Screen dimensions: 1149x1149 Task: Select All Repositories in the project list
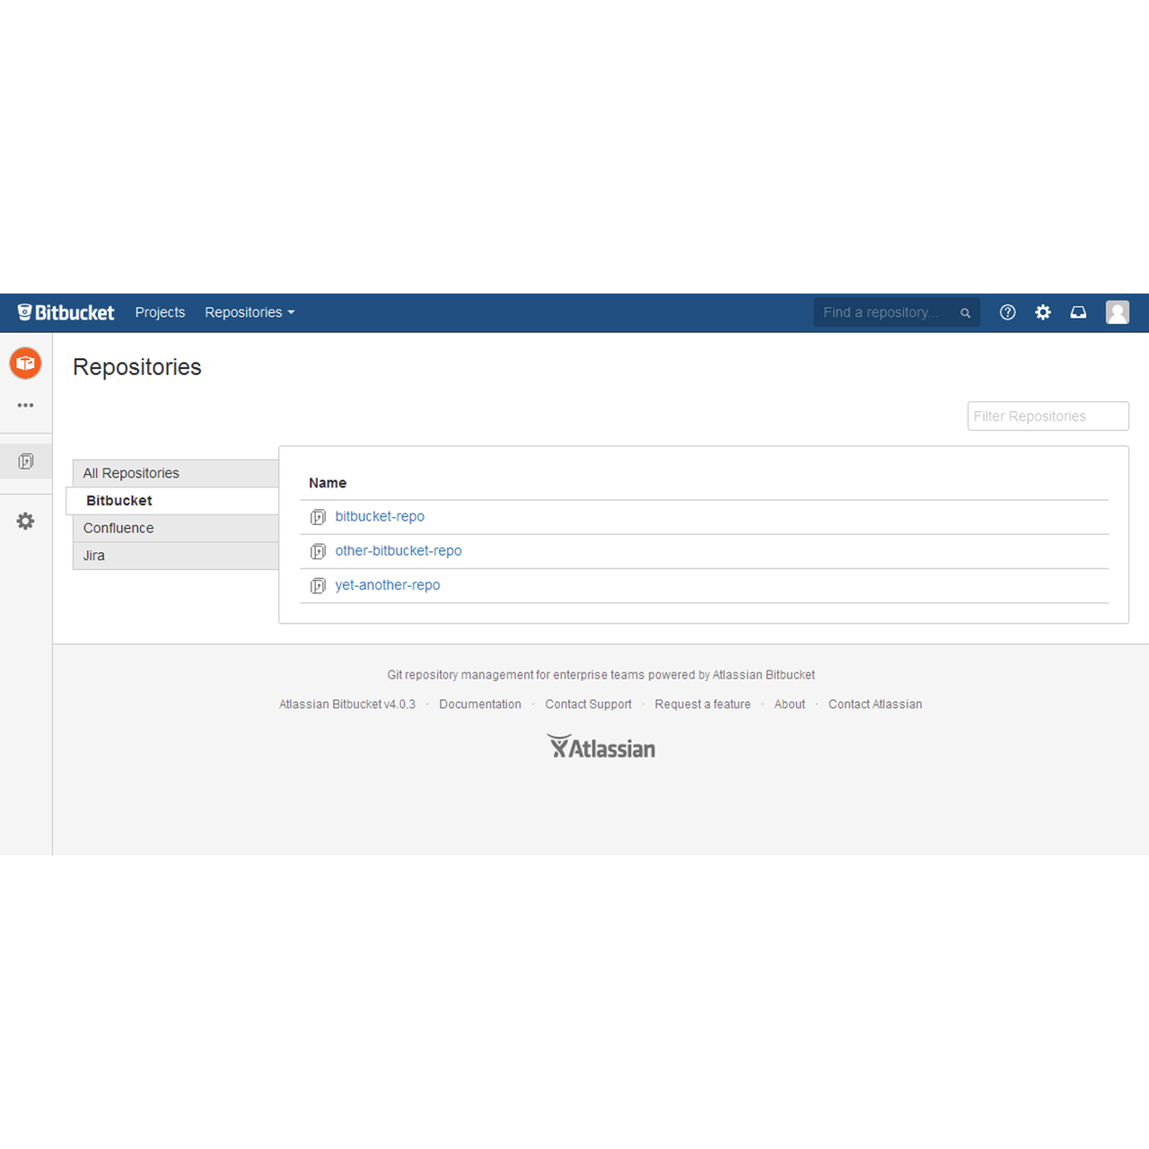[x=130, y=473]
